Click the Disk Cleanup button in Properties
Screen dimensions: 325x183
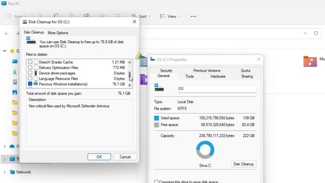[244, 164]
